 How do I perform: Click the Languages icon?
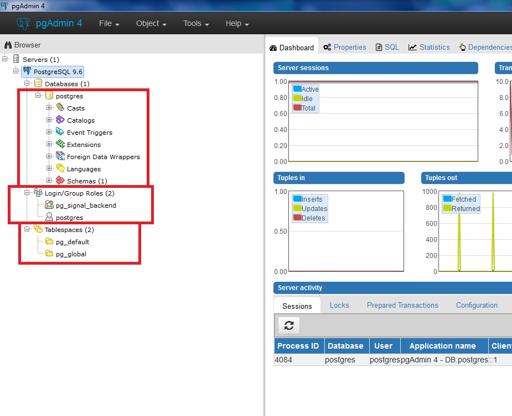coord(60,168)
